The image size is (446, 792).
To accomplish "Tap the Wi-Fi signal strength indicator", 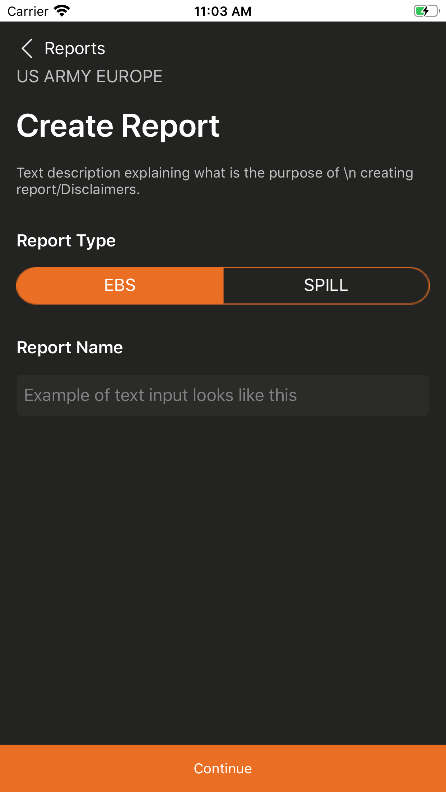I will click(61, 11).
